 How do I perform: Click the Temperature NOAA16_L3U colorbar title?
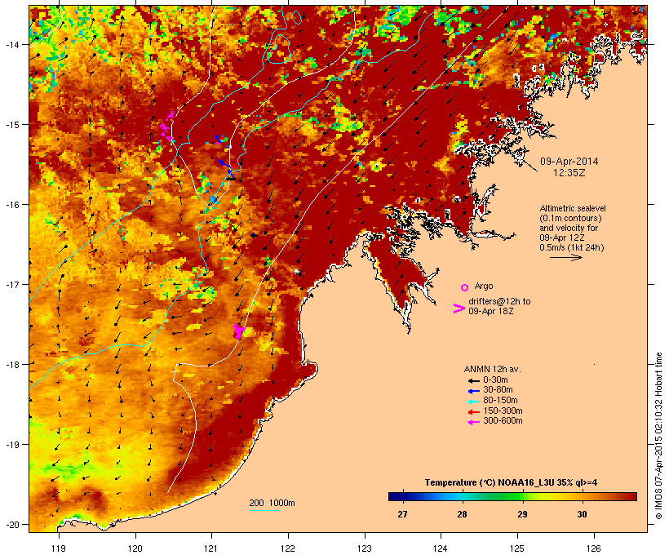[x=511, y=483]
